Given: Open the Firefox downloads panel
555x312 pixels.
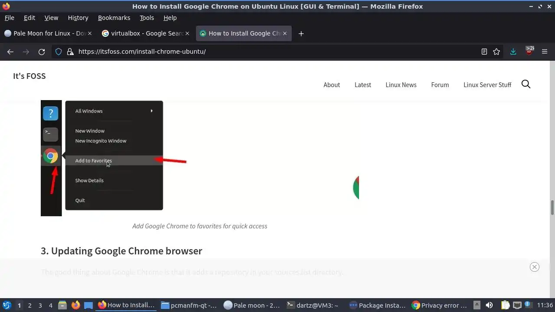Looking at the screenshot, I should pyautogui.click(x=513, y=52).
